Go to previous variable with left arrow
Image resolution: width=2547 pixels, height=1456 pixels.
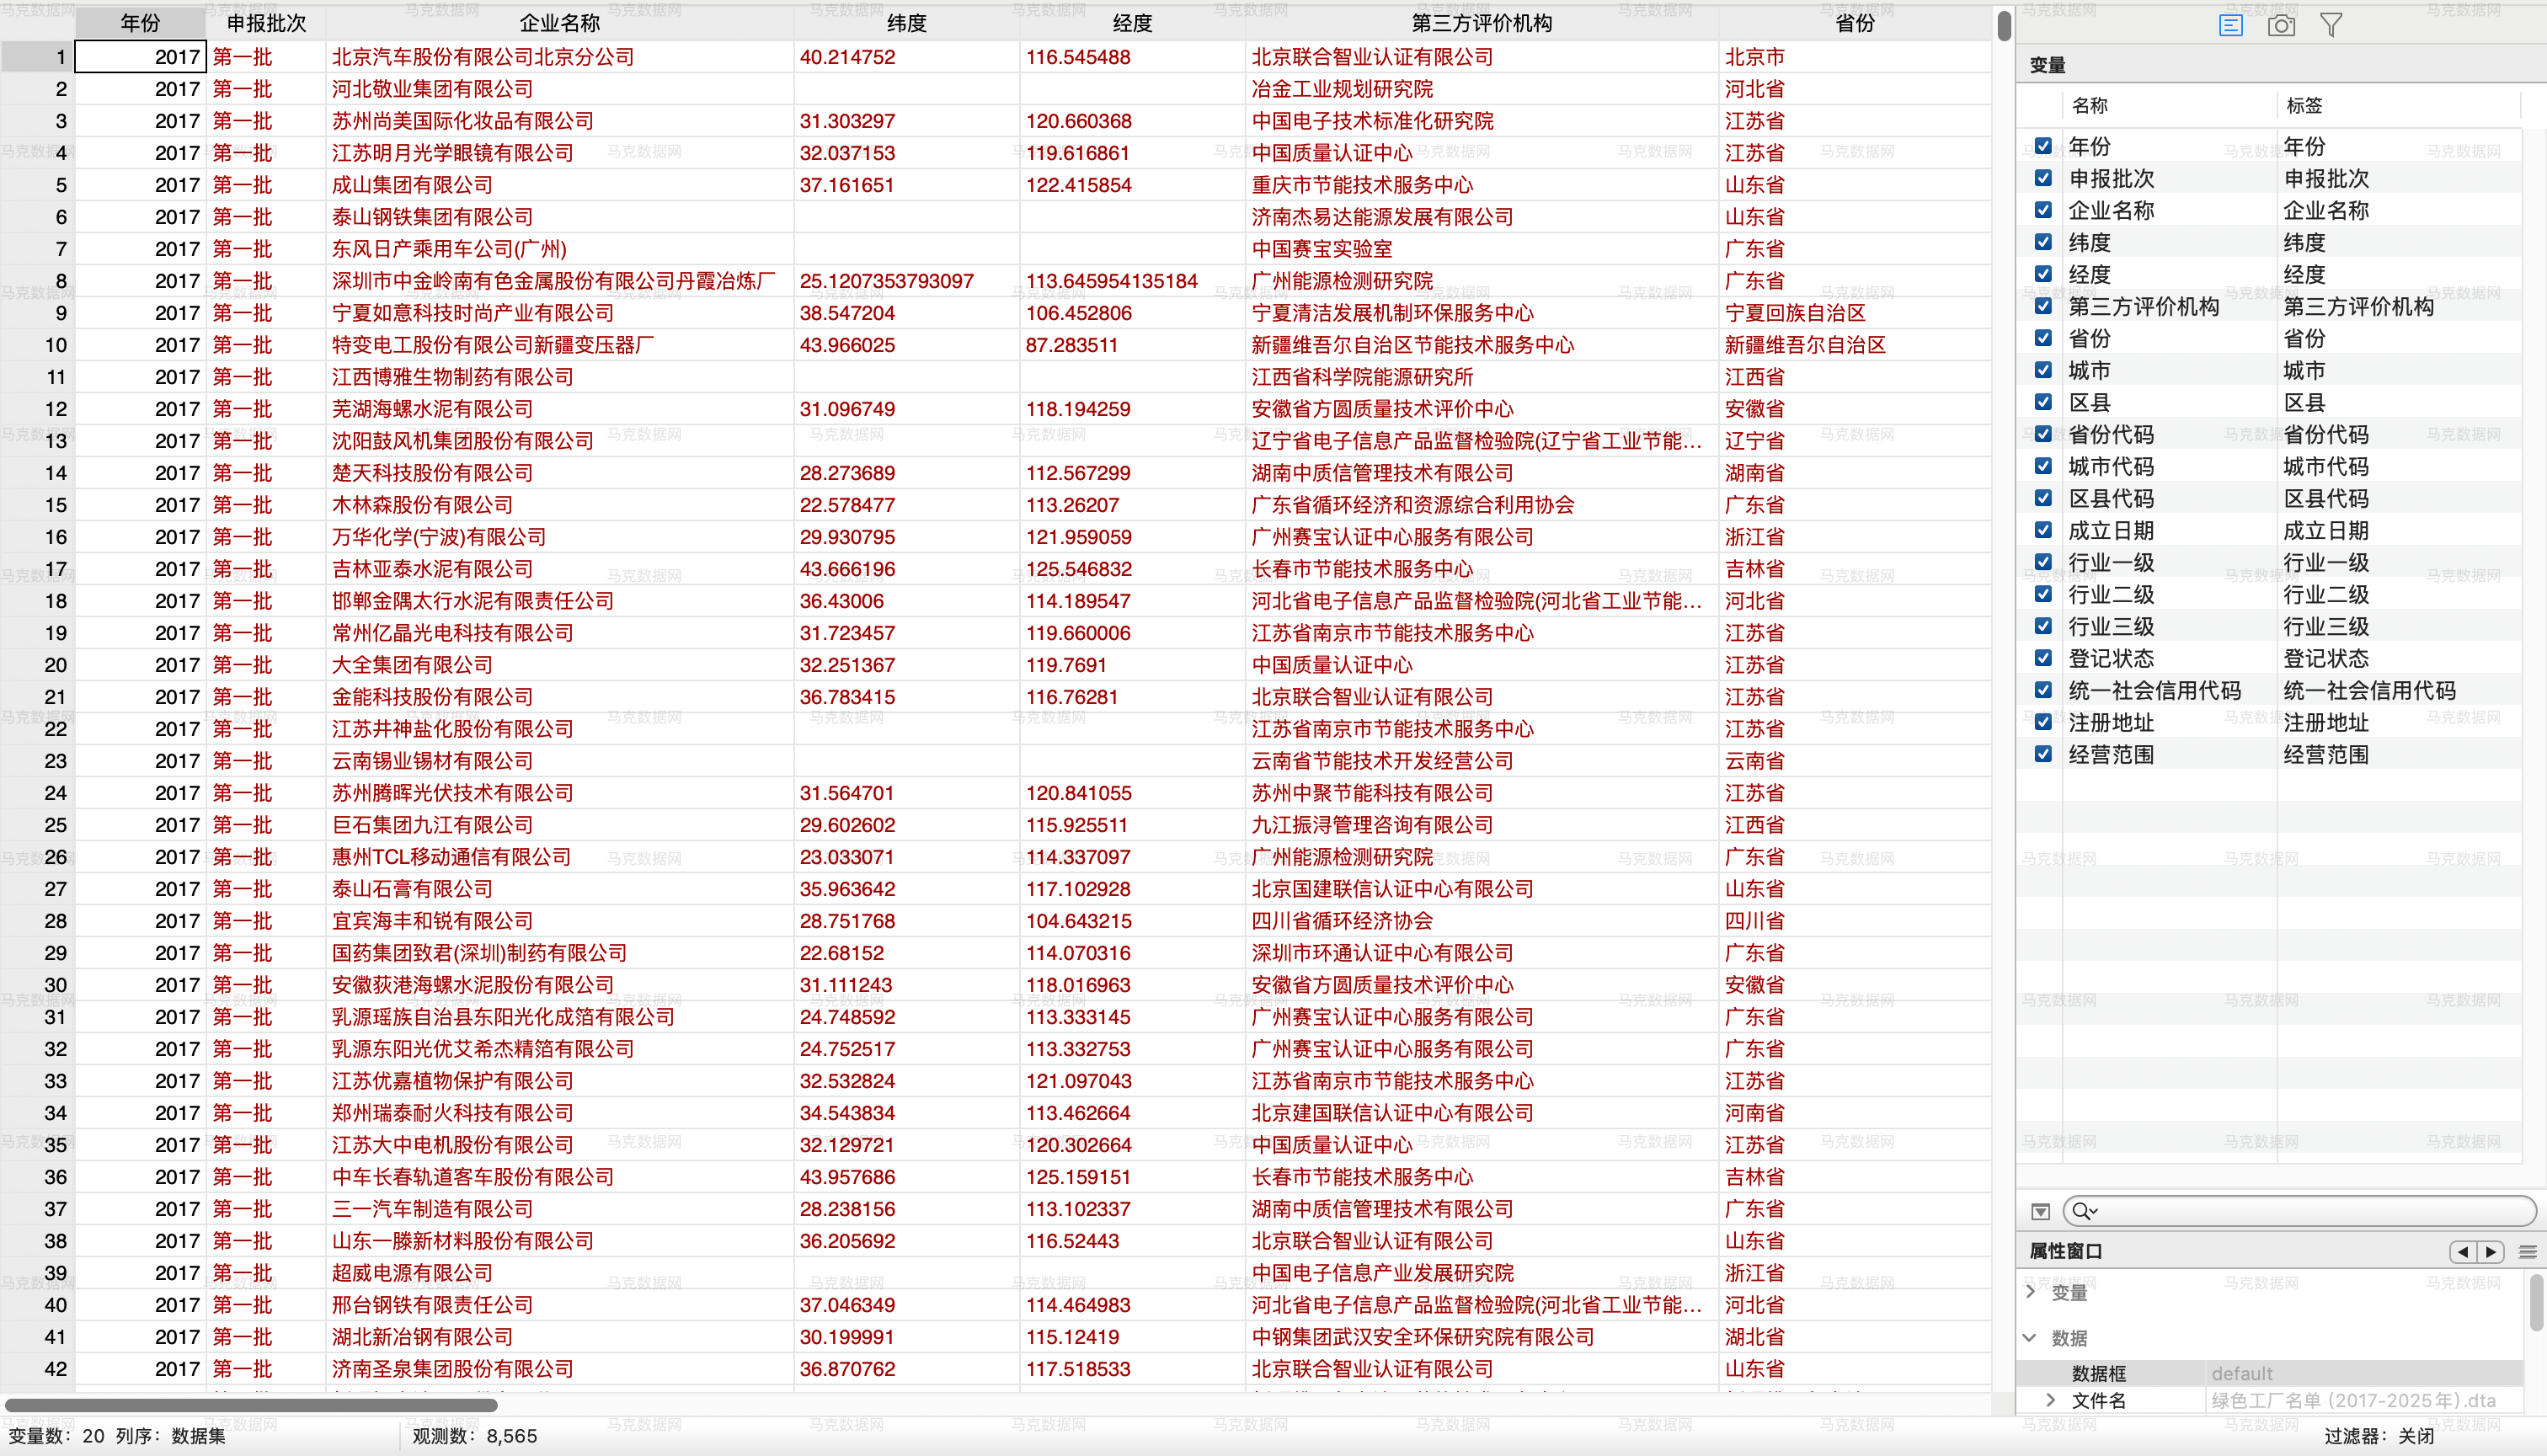point(2463,1252)
